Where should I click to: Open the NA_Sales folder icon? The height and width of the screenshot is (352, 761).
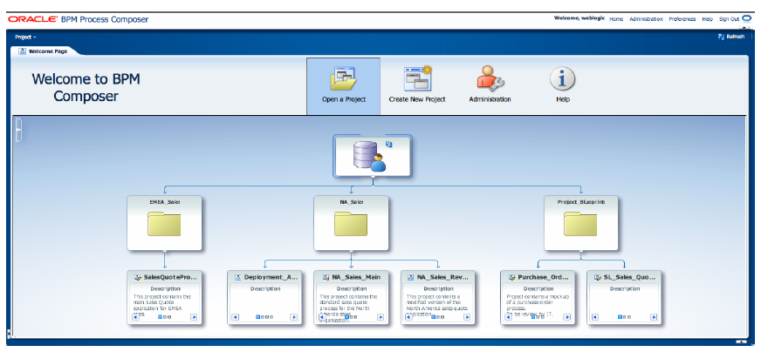coord(351,224)
